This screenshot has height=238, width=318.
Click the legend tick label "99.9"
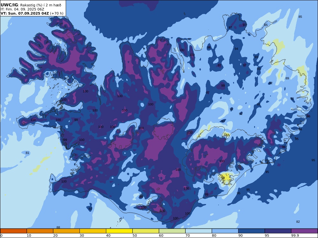[295, 235]
